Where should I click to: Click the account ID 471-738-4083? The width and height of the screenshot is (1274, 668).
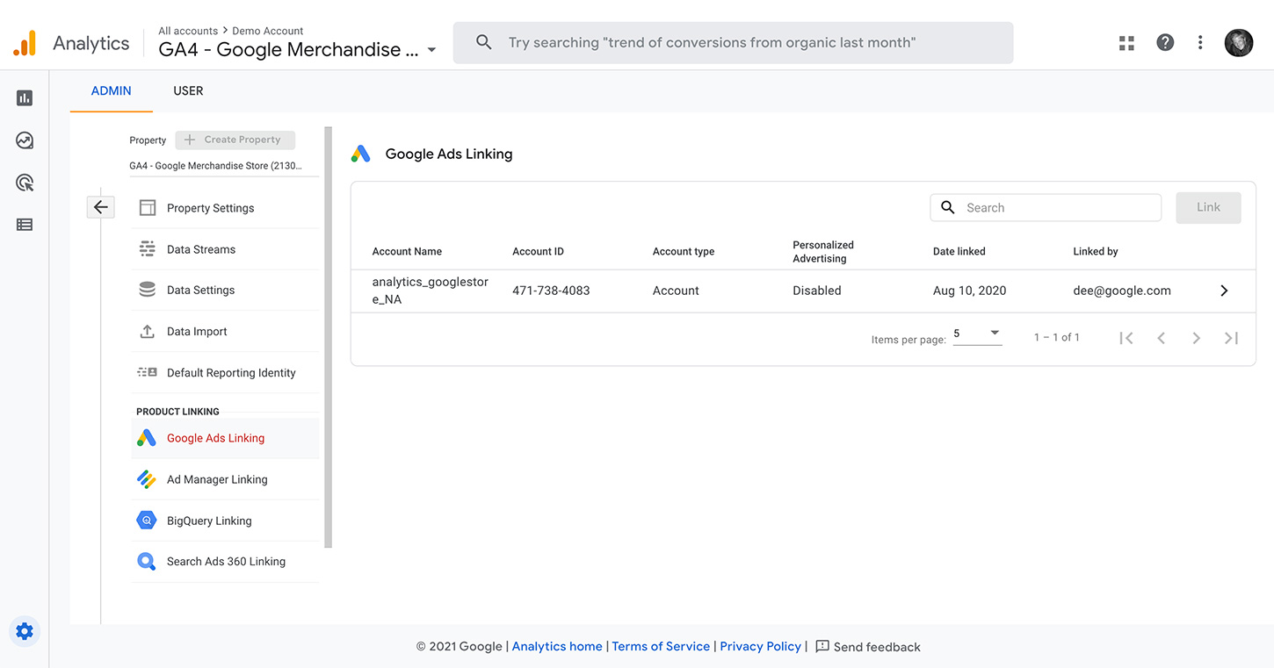pos(551,291)
